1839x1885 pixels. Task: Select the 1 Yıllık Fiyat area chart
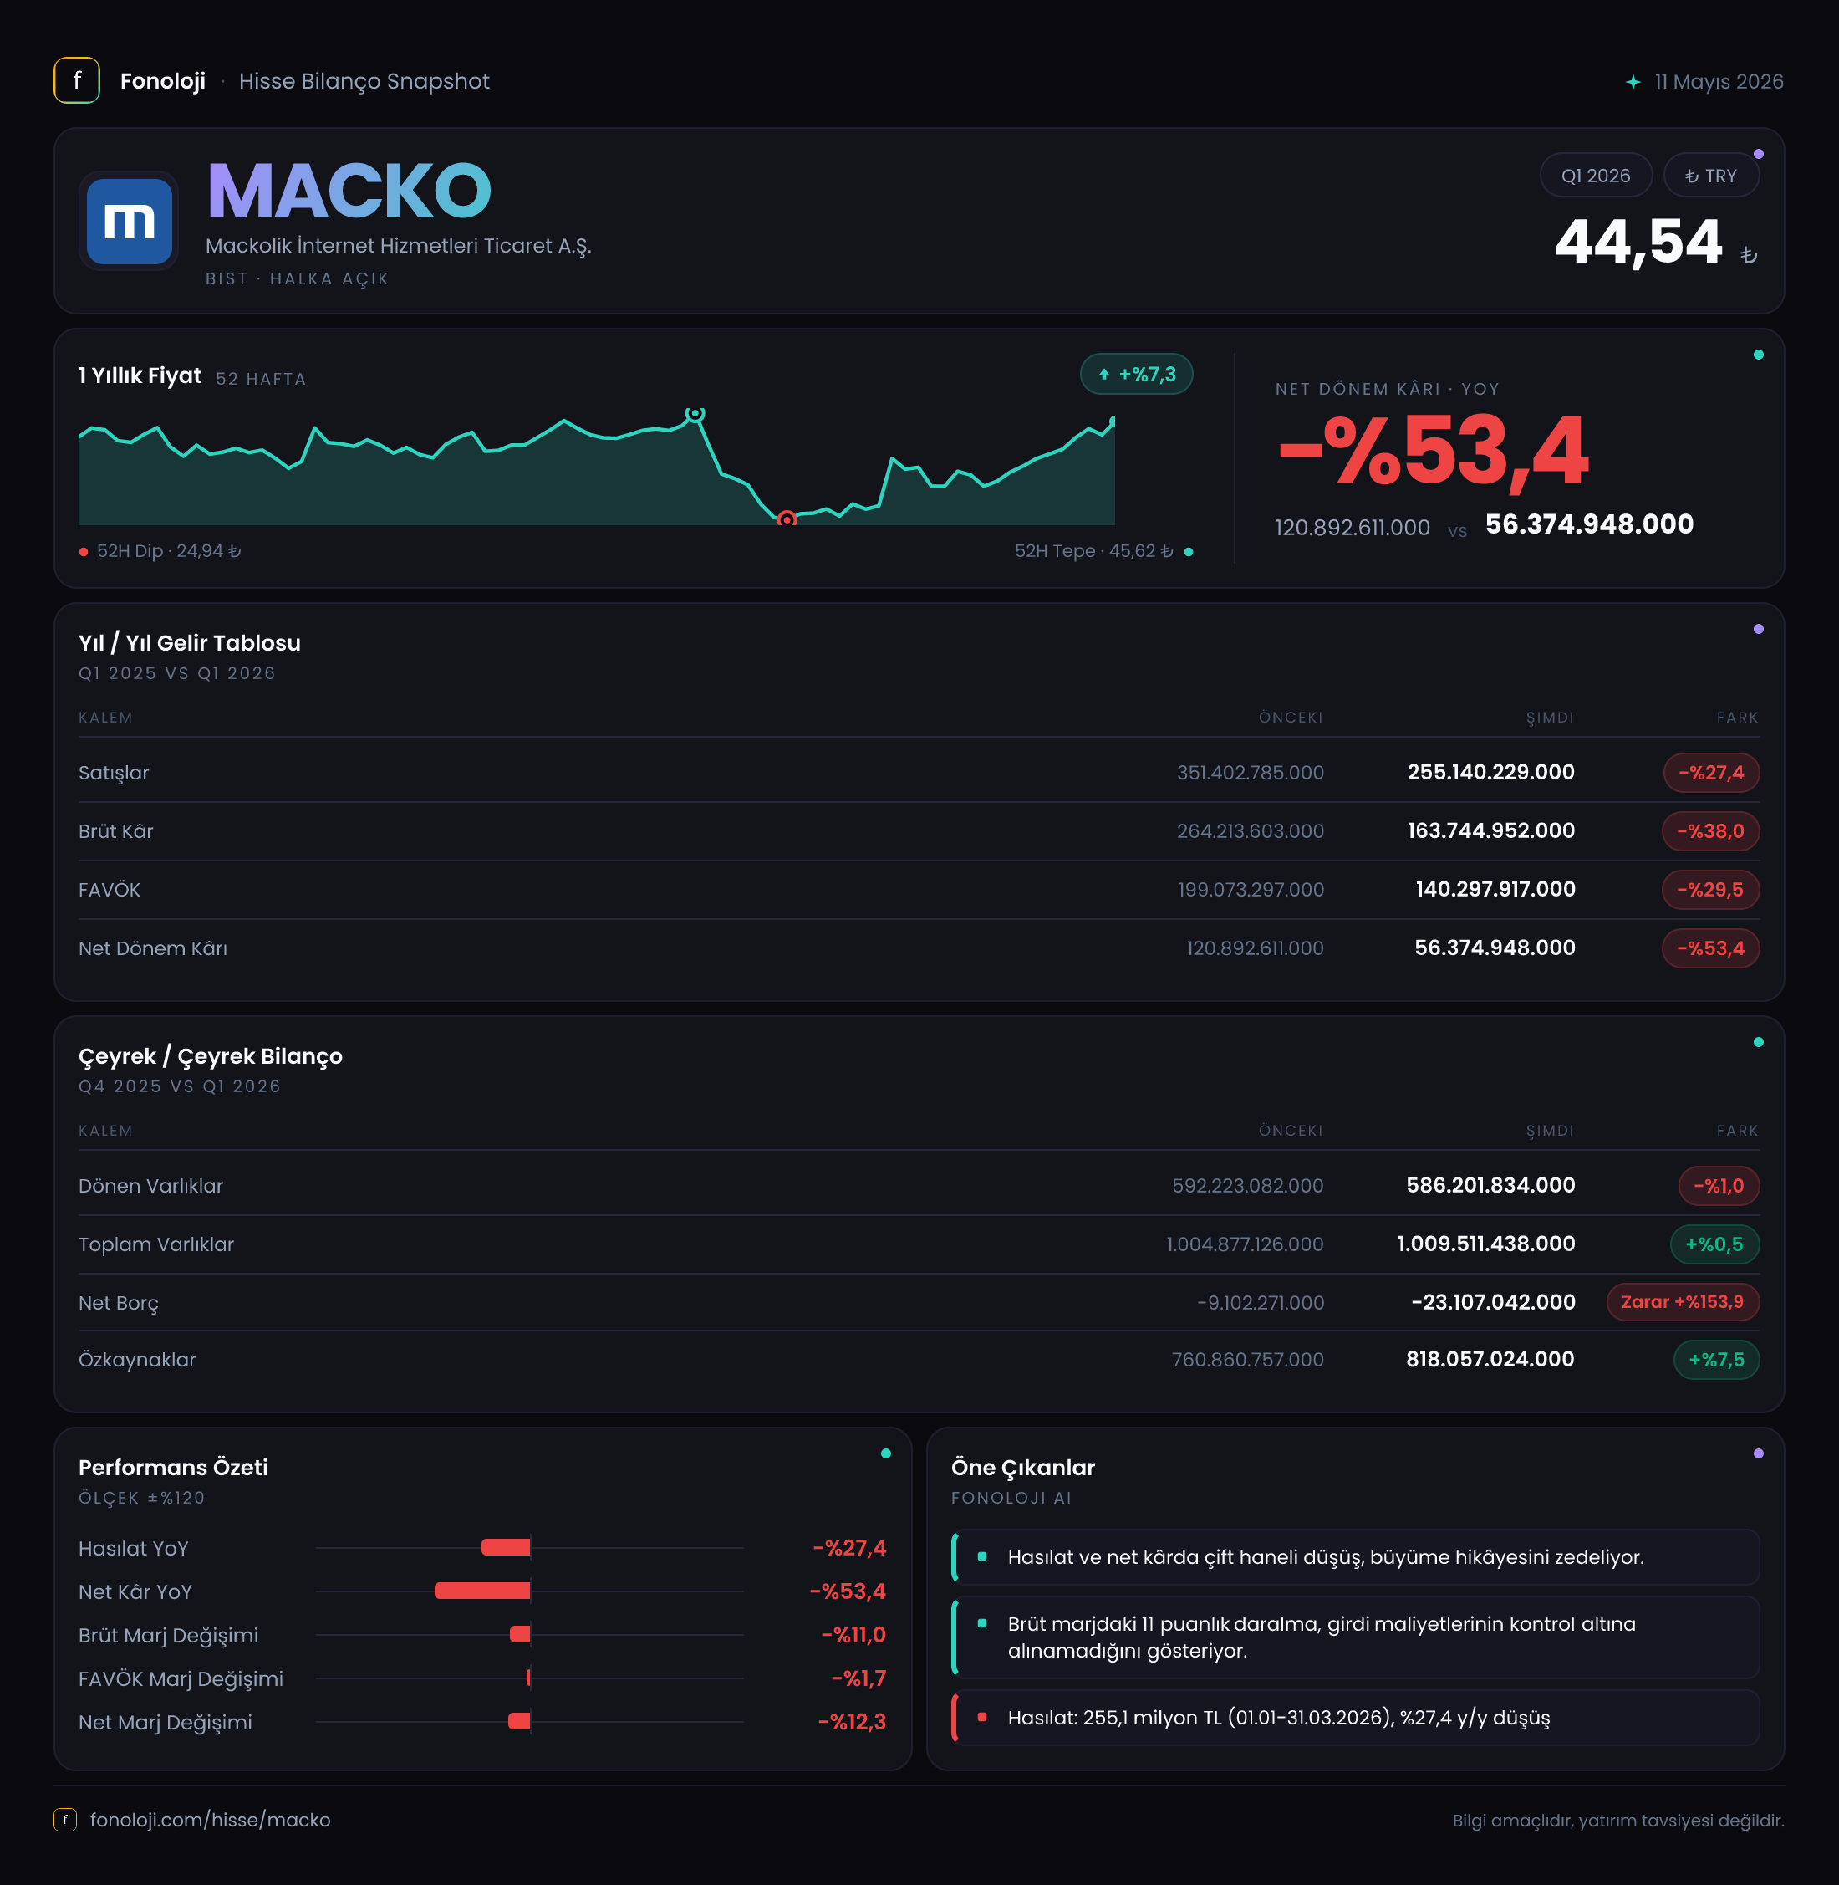point(597,467)
